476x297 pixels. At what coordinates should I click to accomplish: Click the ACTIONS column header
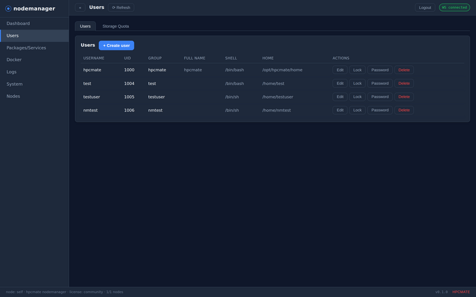[341, 58]
